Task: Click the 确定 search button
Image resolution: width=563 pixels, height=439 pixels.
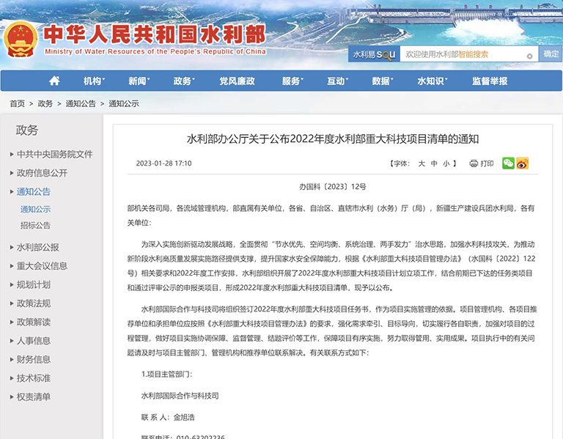Action: 551,54
